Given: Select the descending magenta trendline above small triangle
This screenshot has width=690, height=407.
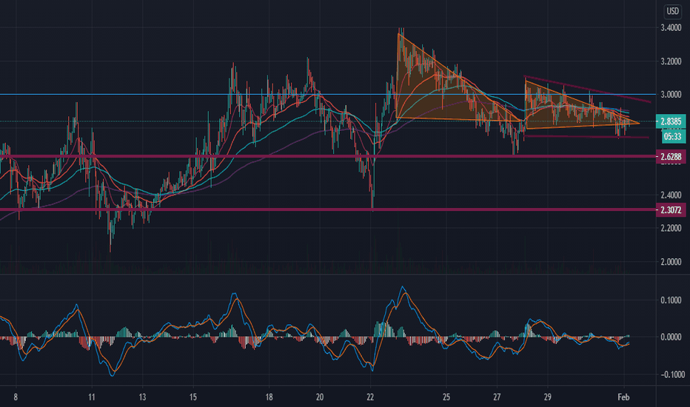Looking at the screenshot, I should tap(588, 90).
